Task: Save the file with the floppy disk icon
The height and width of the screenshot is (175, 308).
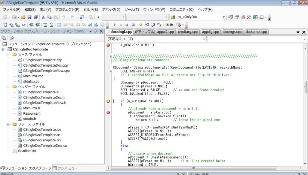Action: pos(29,17)
